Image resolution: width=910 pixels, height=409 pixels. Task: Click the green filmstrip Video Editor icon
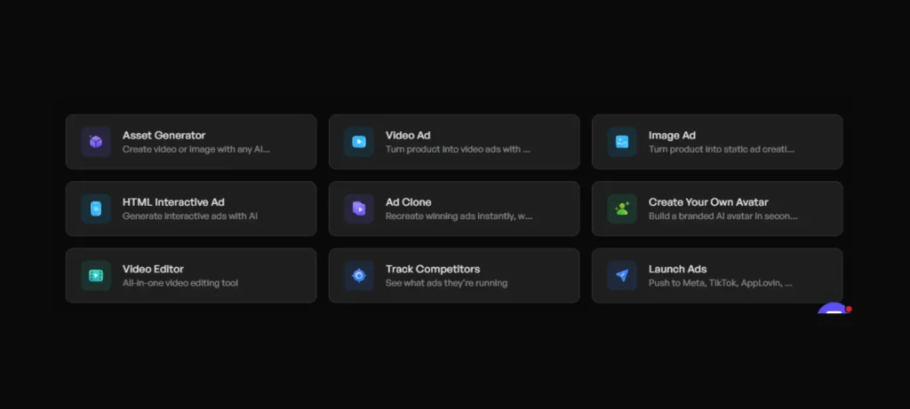(96, 276)
